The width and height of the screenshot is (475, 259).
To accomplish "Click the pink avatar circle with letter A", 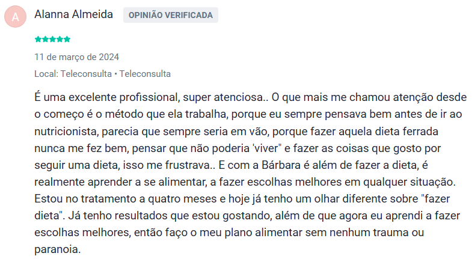I will [x=16, y=16].
